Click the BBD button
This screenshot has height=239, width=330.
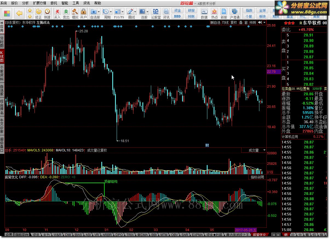click(x=177, y=16)
